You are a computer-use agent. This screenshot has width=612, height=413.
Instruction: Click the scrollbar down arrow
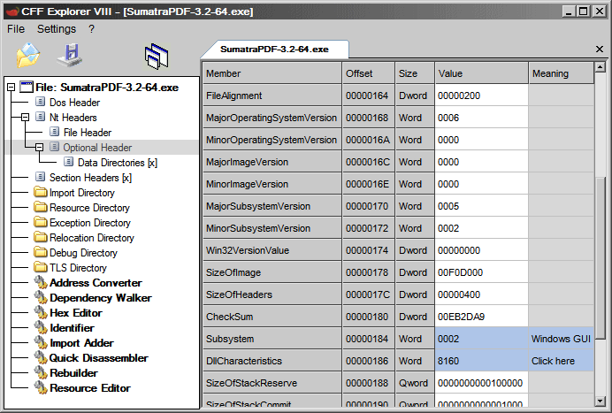(x=601, y=401)
